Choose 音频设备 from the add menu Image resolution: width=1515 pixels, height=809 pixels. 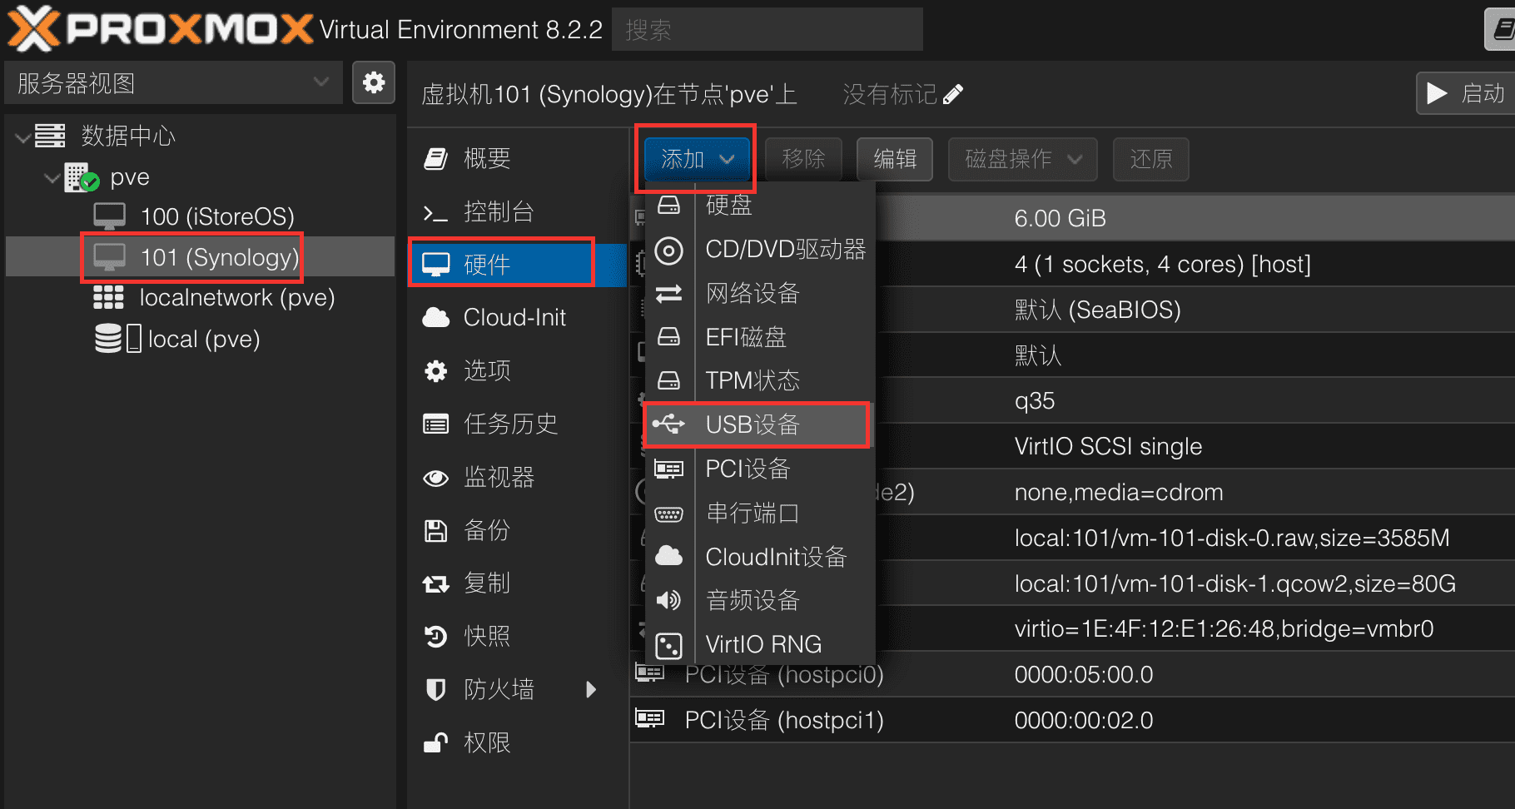(760, 600)
